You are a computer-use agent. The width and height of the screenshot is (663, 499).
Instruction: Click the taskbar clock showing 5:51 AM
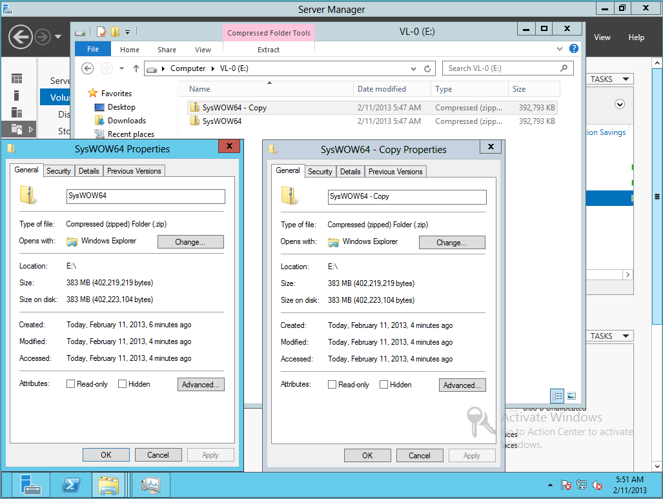[629, 485]
